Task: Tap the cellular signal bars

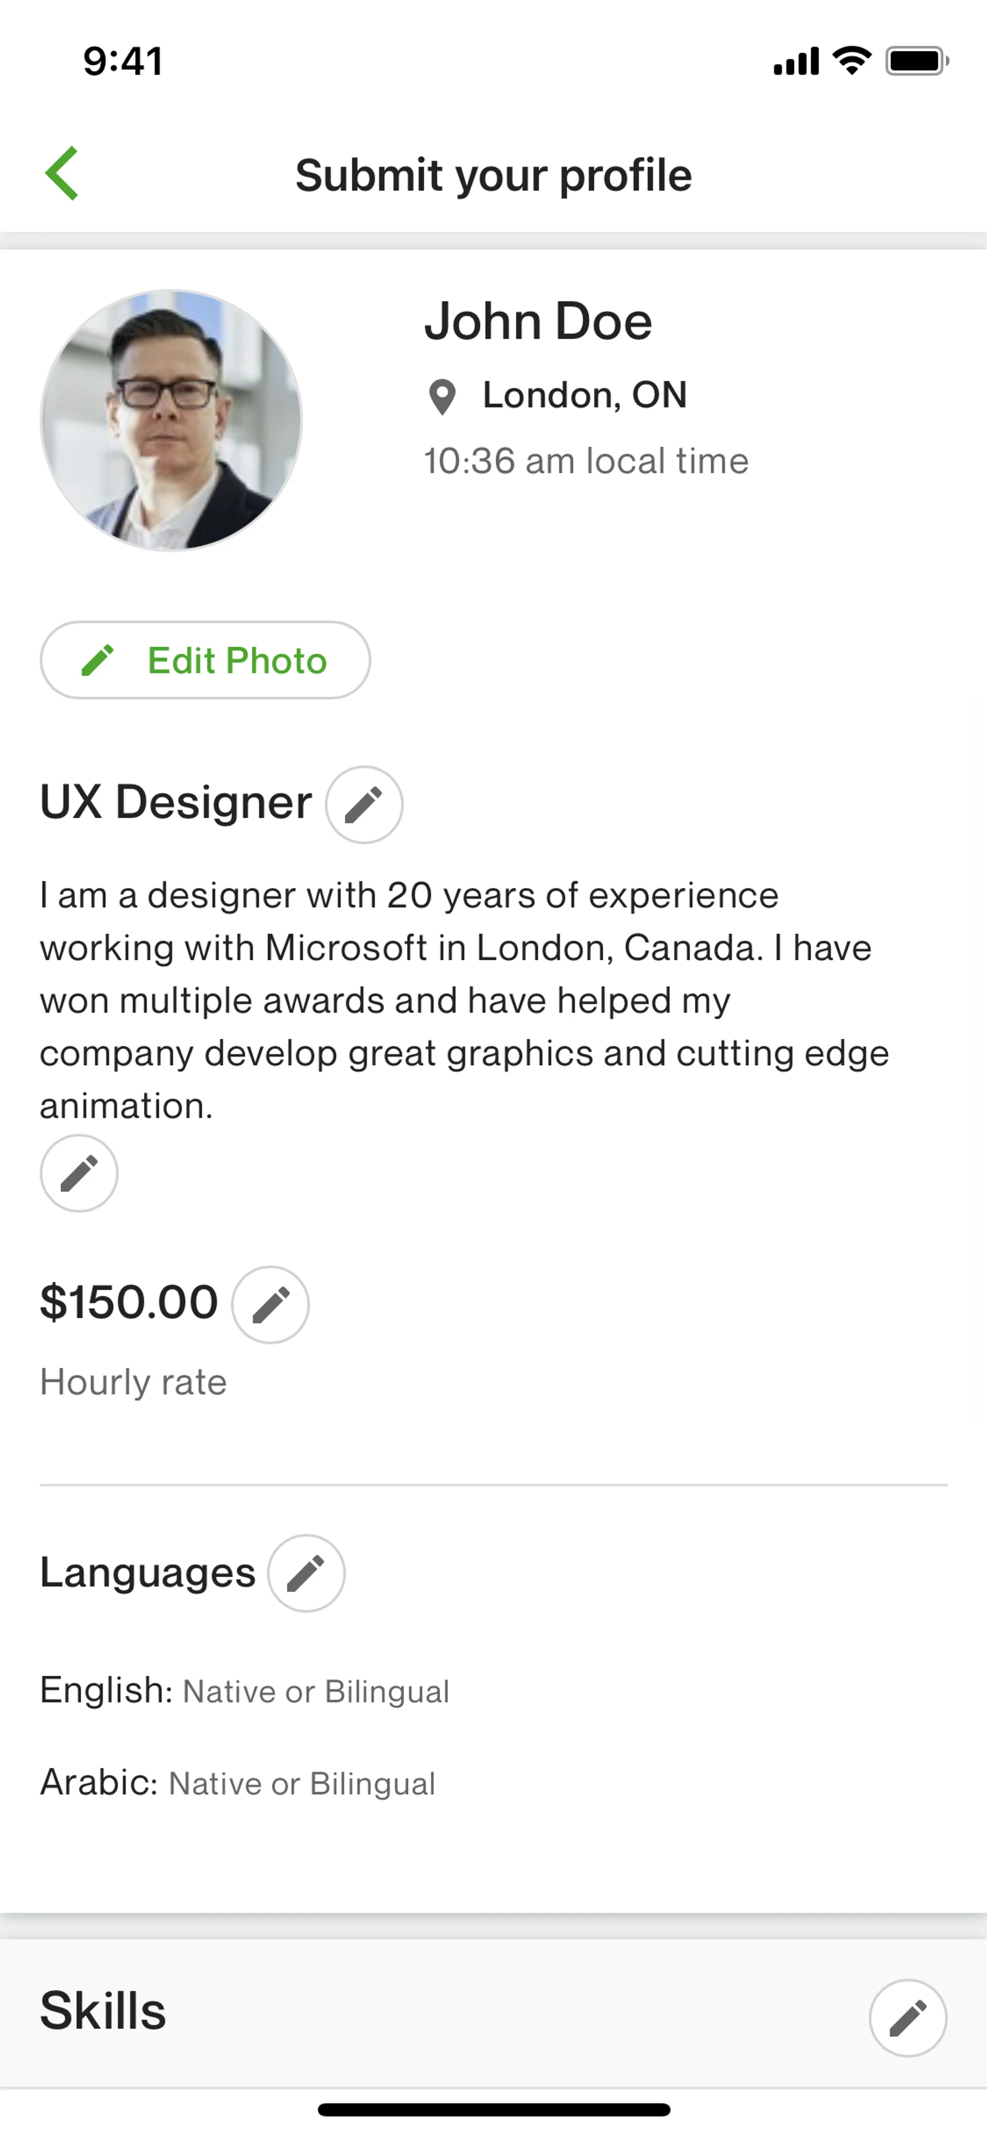Action: point(795,61)
